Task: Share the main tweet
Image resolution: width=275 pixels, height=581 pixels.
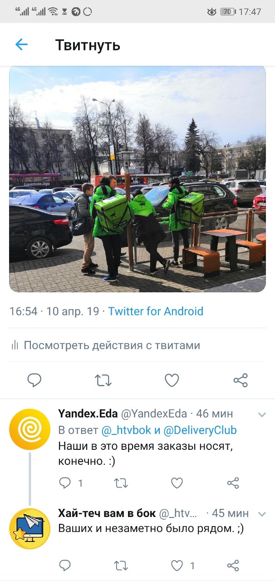Action: (241, 380)
